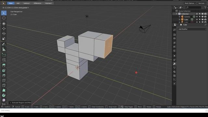
Task: Toggle the pin icon in properties header
Action: [205, 25]
